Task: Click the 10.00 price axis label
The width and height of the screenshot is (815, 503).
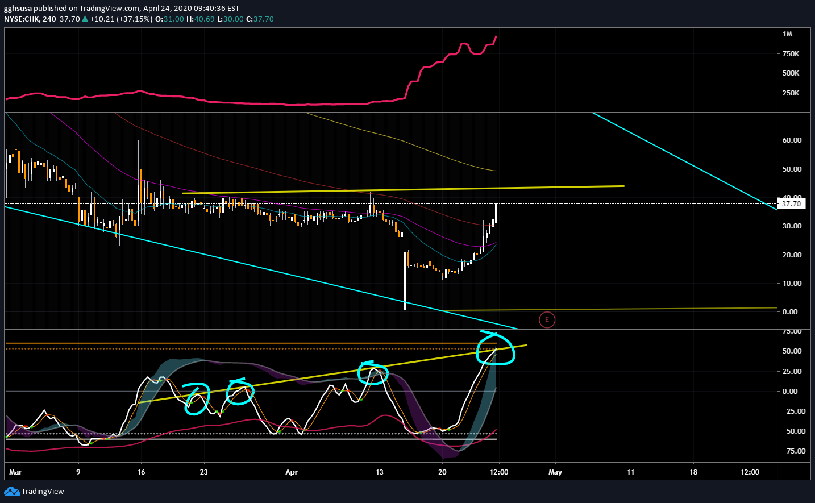Action: click(792, 283)
